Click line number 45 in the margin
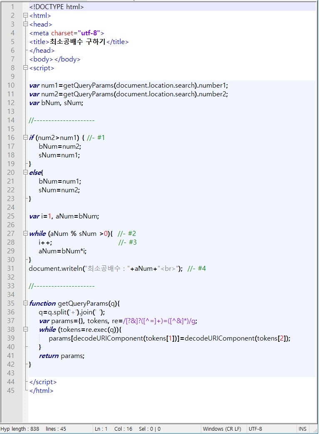319x434 pixels. (x=11, y=390)
